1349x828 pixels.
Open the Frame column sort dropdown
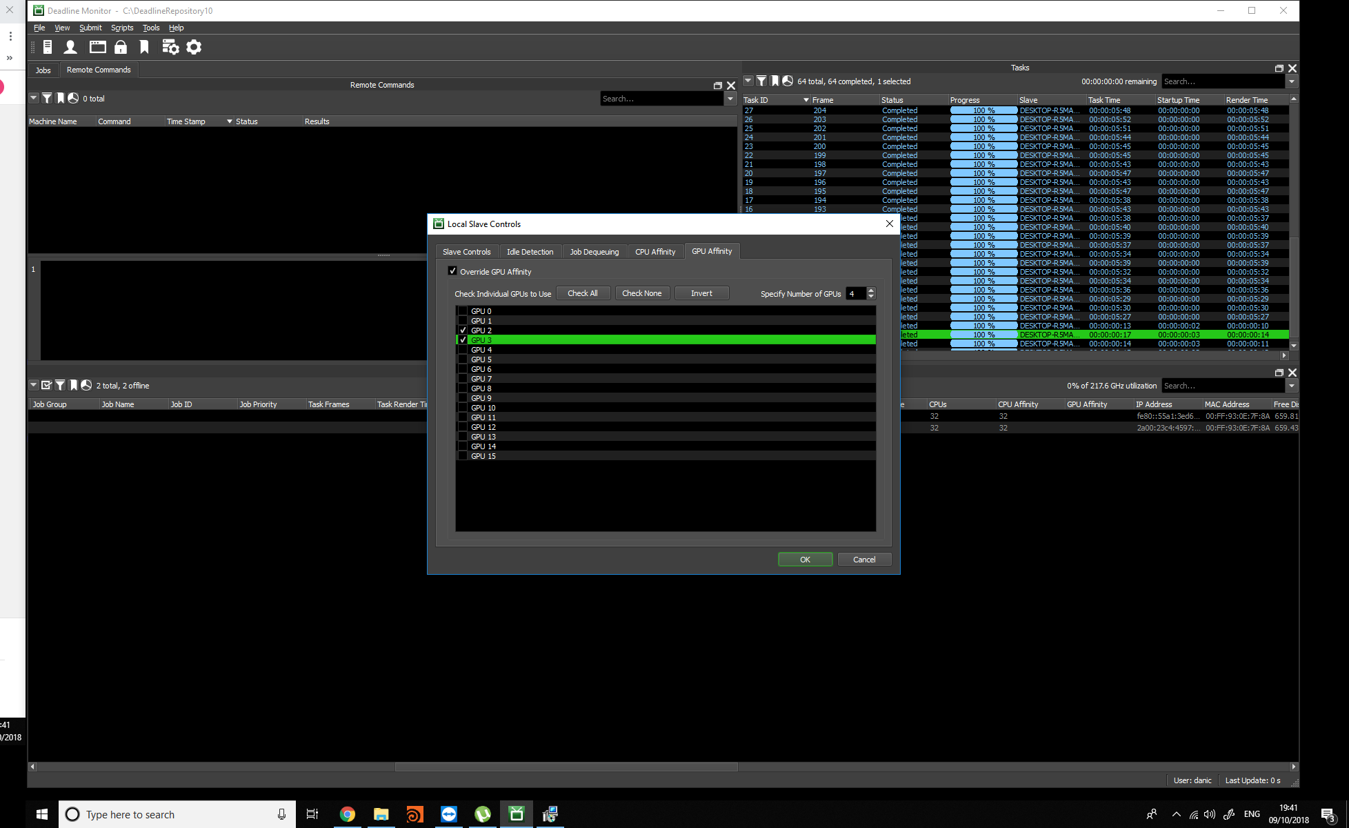(806, 99)
